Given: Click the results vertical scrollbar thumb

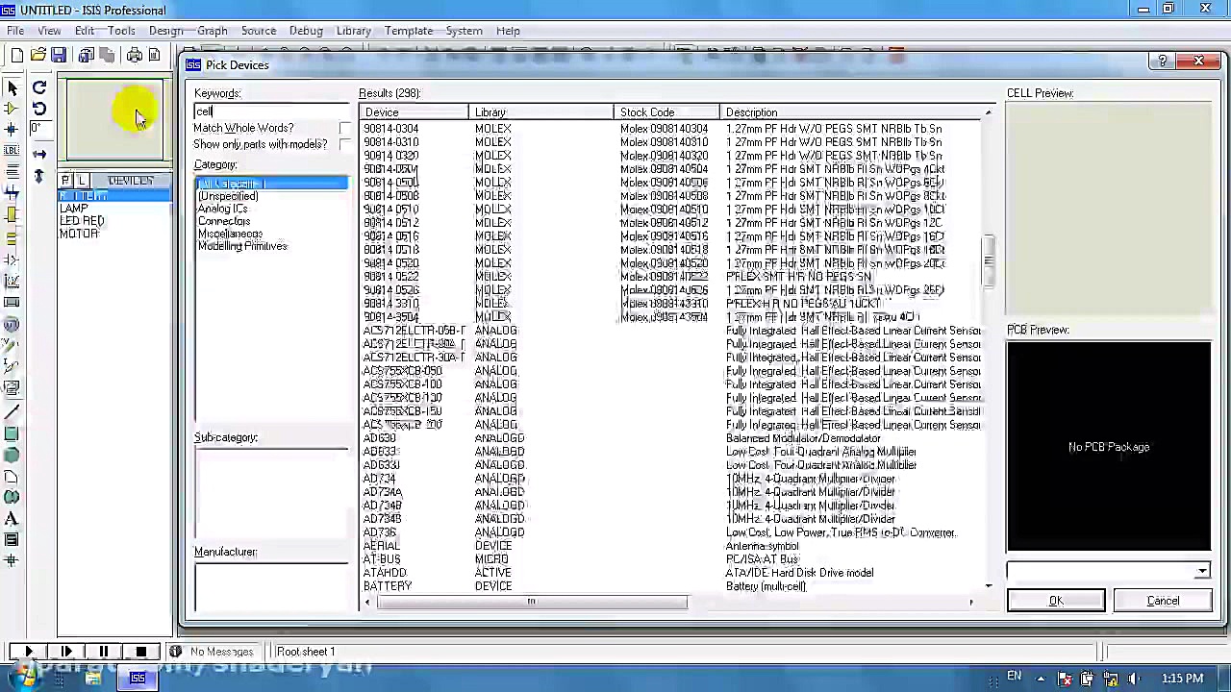Looking at the screenshot, I should click(x=988, y=260).
